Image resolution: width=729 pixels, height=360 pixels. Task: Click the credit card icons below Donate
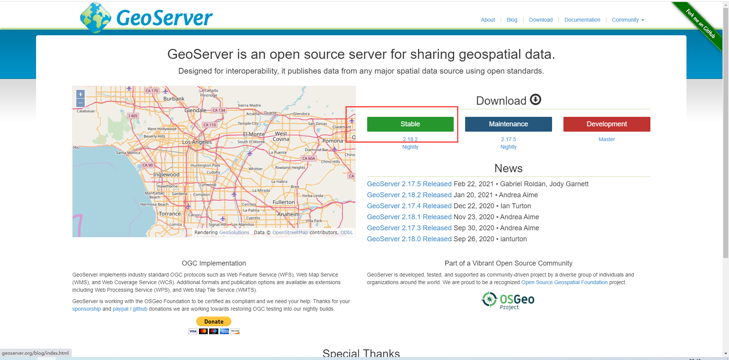point(214,331)
